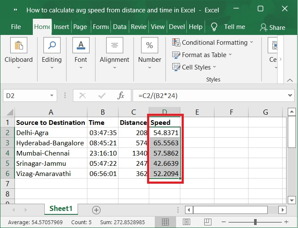Open the Number format percent icon

point(150,46)
